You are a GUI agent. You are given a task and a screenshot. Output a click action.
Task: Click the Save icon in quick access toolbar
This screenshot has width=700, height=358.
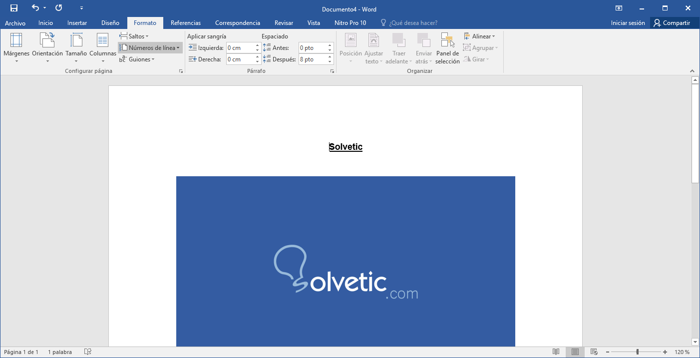coord(14,8)
